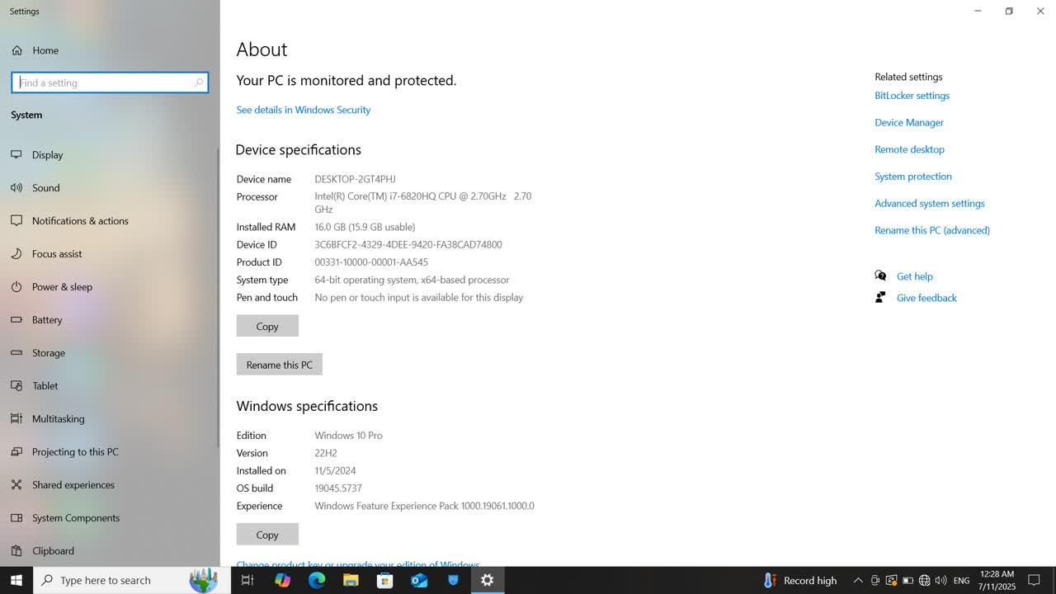The image size is (1056, 594).
Task: Click the Projecting to this PC icon
Action: (16, 452)
